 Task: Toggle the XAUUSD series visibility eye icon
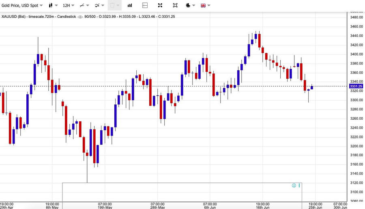80,17
